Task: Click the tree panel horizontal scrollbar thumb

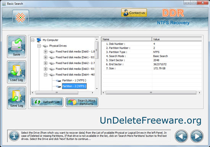Action: pos(57,93)
